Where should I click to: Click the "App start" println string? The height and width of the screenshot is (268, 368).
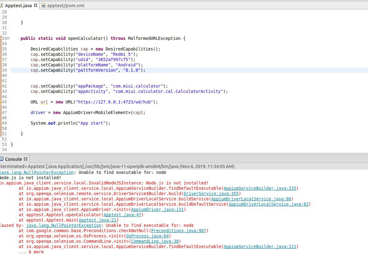coord(92,123)
